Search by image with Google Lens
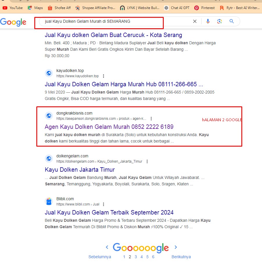The image size is (262, 269). [220, 21]
